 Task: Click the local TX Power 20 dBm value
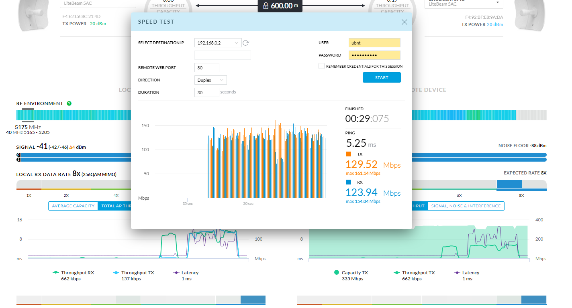(98, 24)
